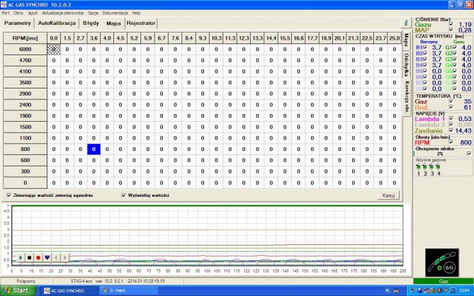Switch to the AutoKalibracja tab

tap(57, 23)
